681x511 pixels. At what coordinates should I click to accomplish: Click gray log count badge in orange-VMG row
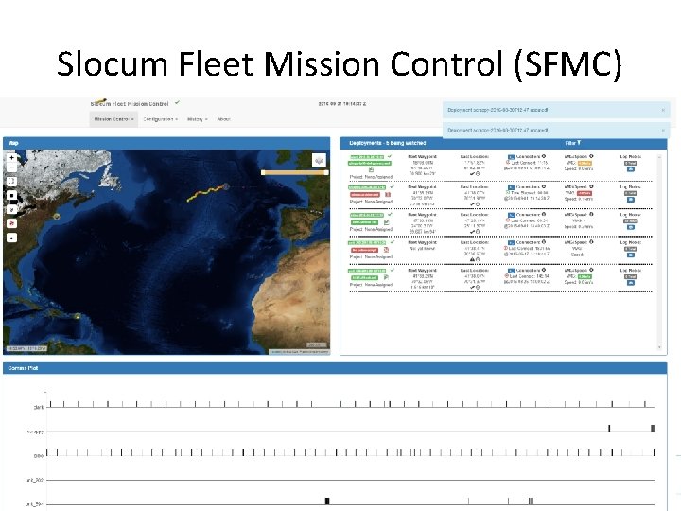click(x=631, y=163)
